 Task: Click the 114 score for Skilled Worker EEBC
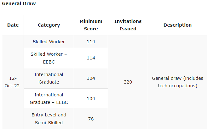coord(91,58)
